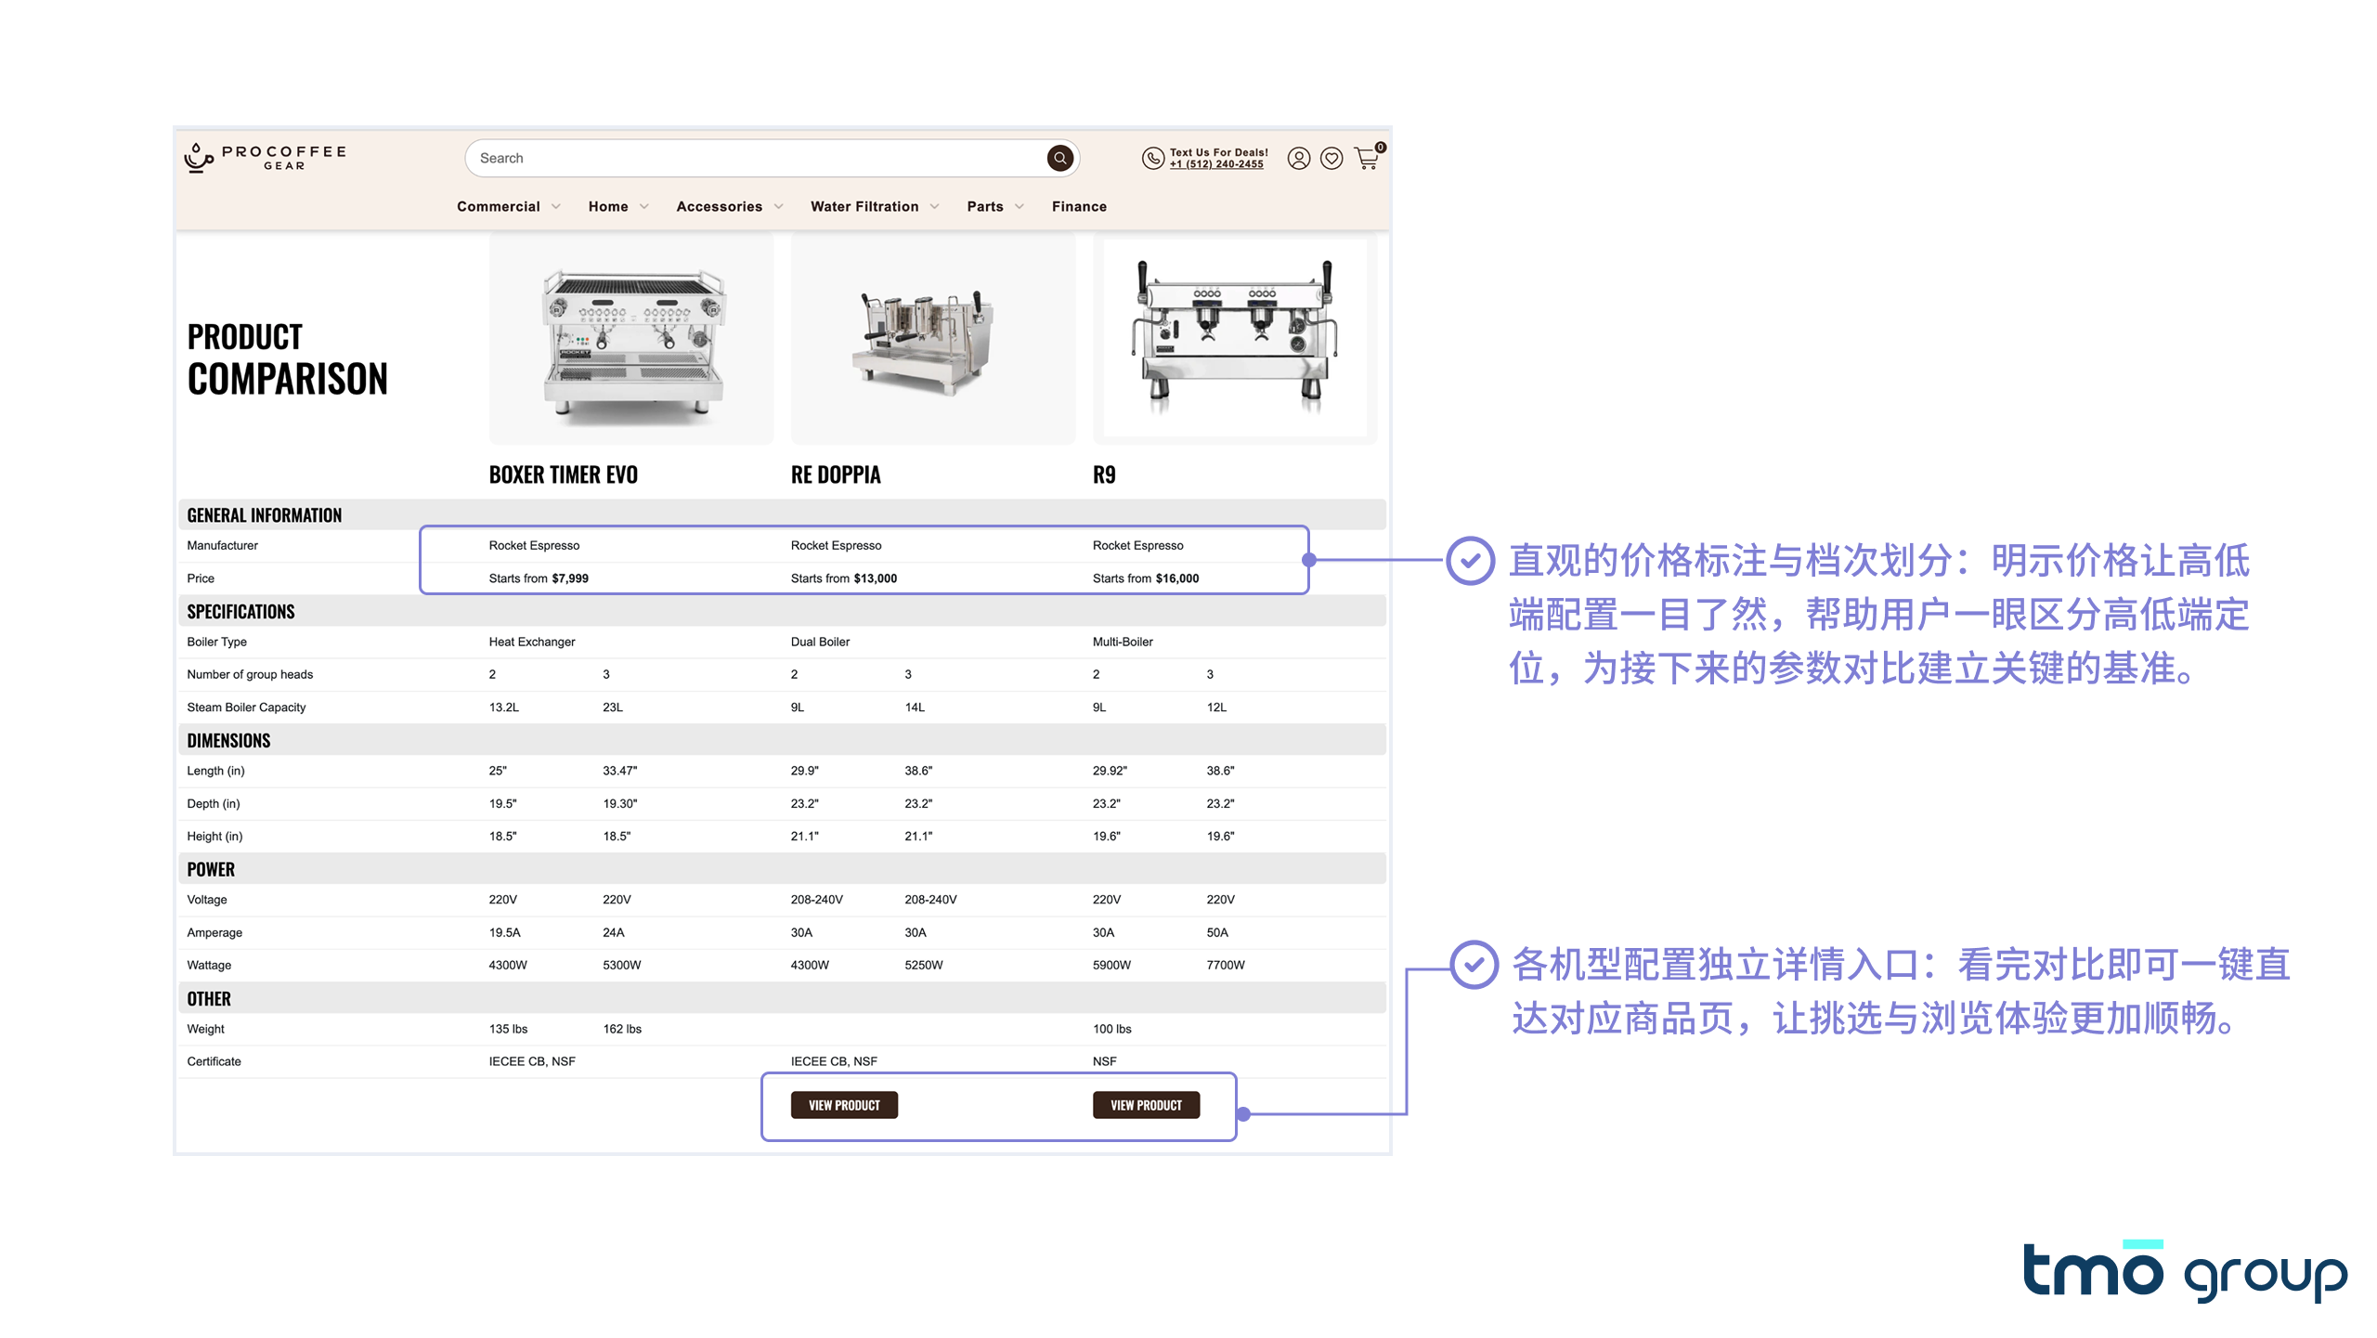2377x1338 pixels.
Task: Expand the Parts dropdown chevron
Action: [x=1020, y=206]
